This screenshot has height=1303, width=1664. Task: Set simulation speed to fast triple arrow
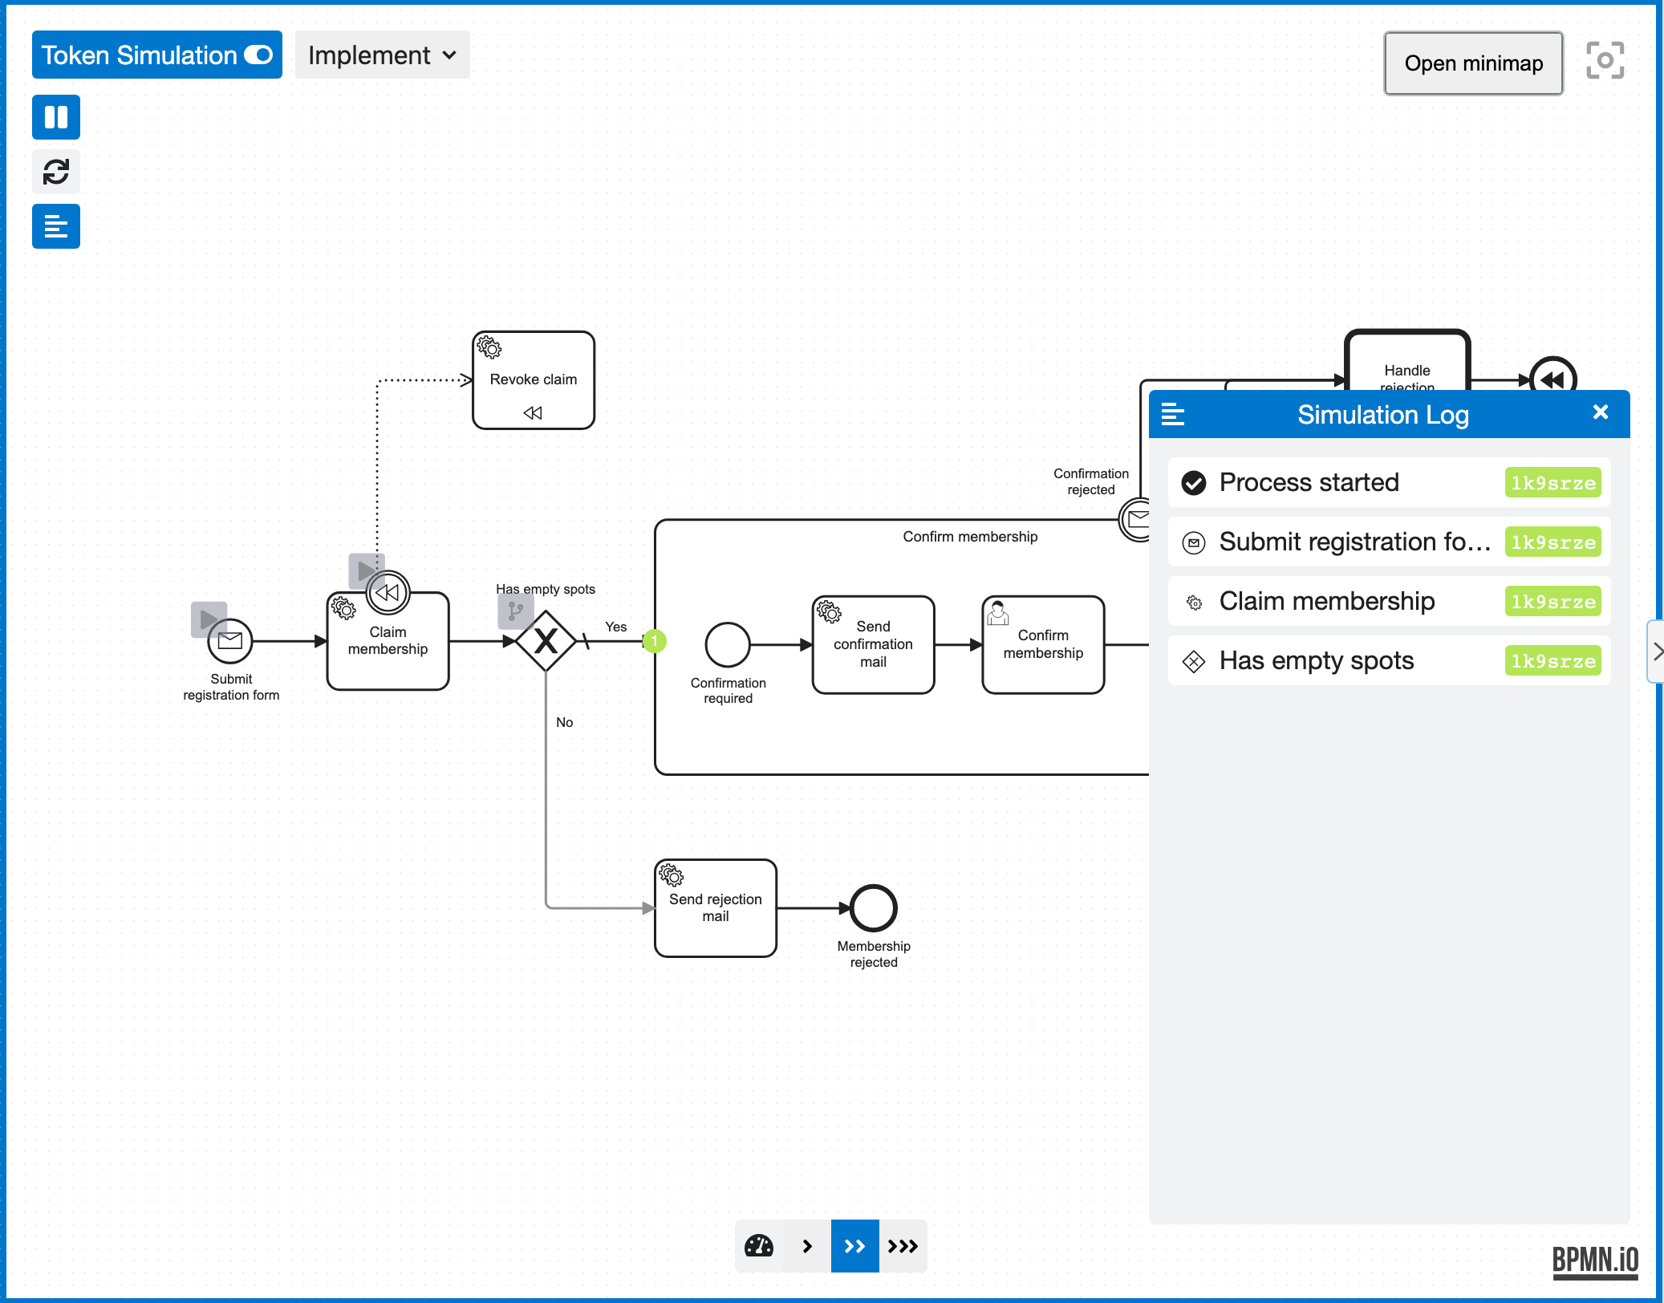click(903, 1246)
